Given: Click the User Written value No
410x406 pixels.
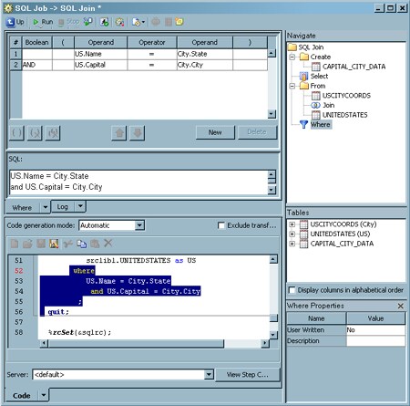Looking at the screenshot, I should click(x=375, y=330).
